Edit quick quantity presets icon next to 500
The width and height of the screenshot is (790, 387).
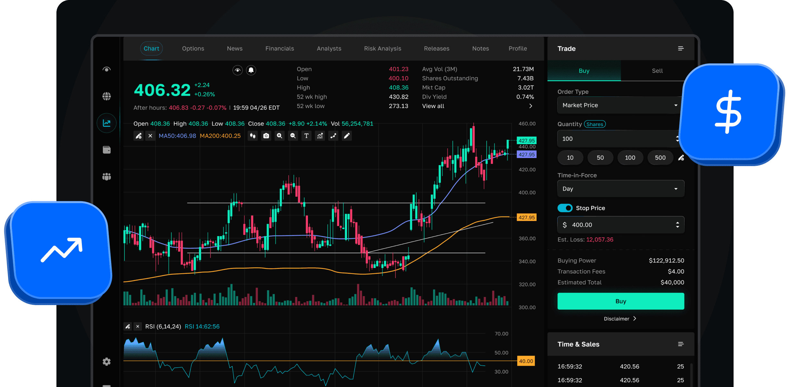point(681,158)
